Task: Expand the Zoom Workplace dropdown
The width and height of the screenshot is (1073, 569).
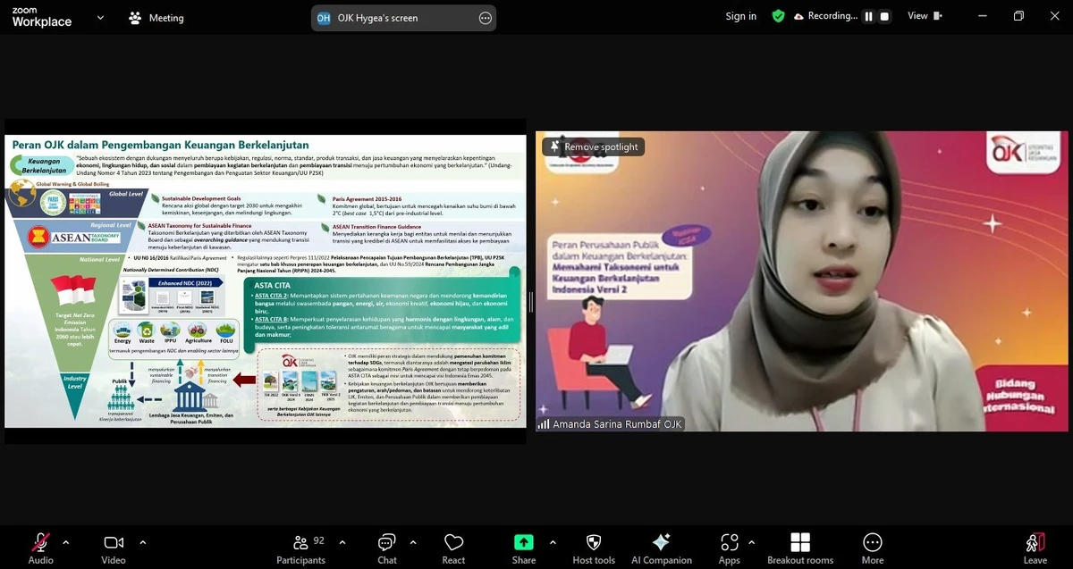Action: click(x=99, y=17)
